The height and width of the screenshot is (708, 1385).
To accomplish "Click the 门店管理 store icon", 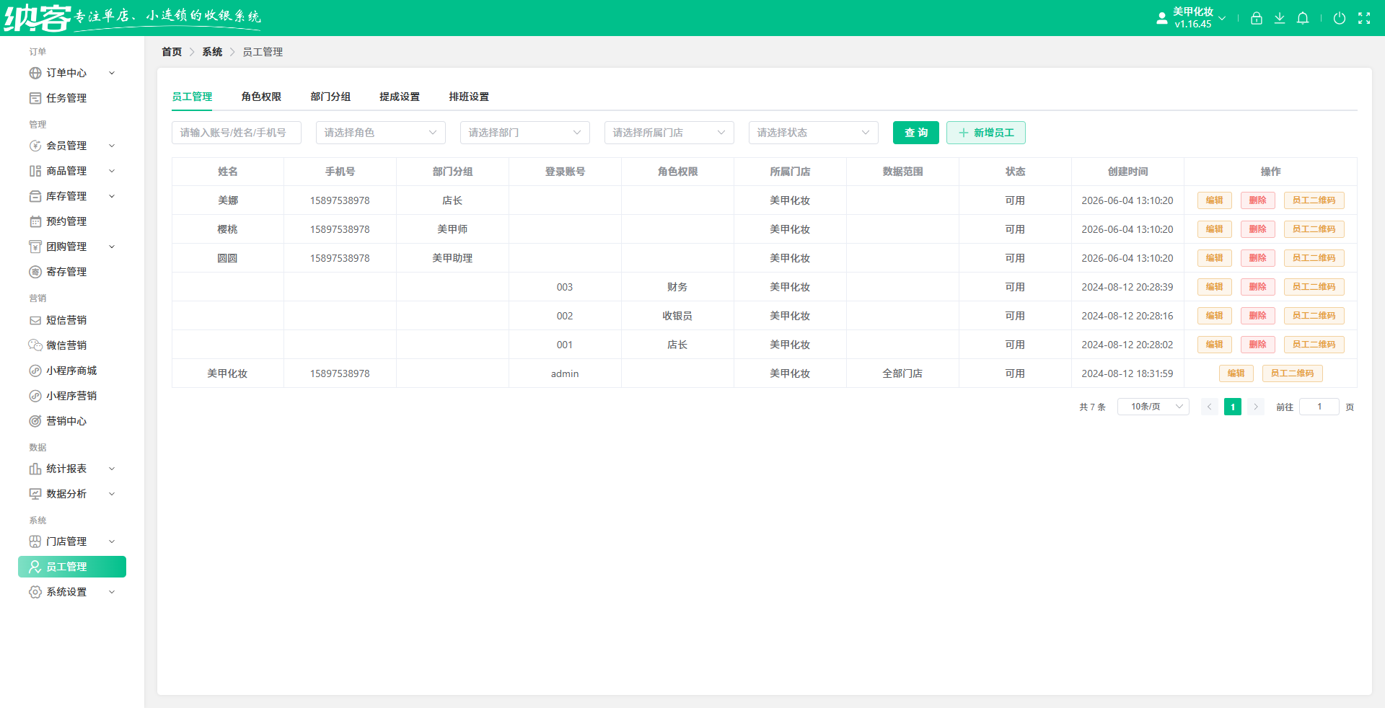I will [x=35, y=541].
